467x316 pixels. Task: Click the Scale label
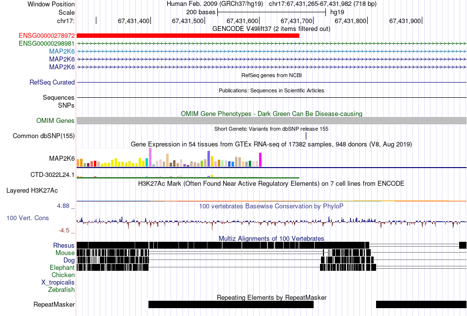(x=67, y=12)
